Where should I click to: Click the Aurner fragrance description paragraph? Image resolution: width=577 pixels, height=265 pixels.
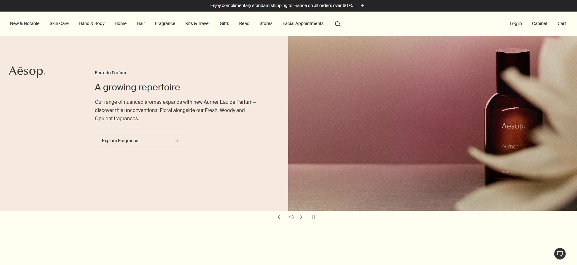[x=175, y=110]
